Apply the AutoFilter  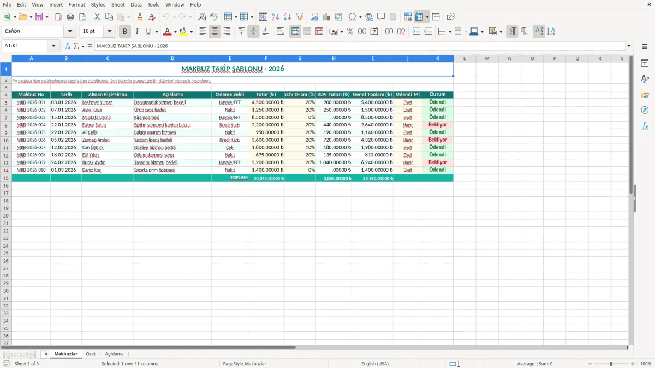[300, 17]
